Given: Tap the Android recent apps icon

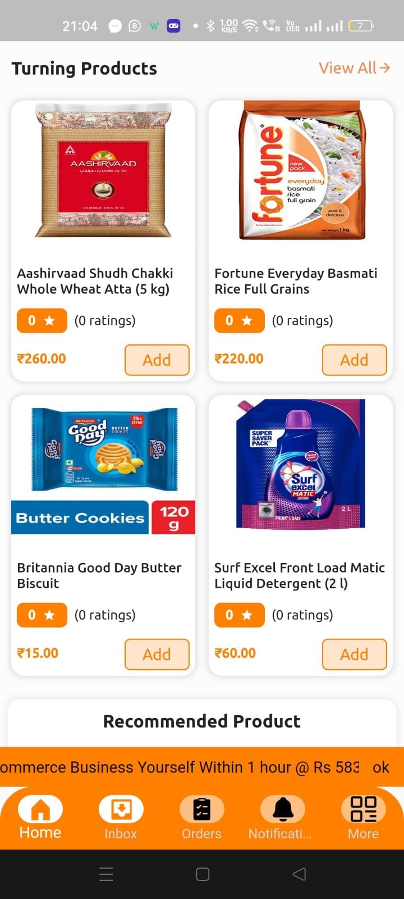Looking at the screenshot, I should pos(106,874).
